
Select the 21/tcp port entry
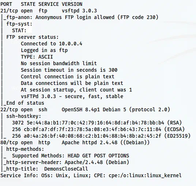click(x=9, y=11)
